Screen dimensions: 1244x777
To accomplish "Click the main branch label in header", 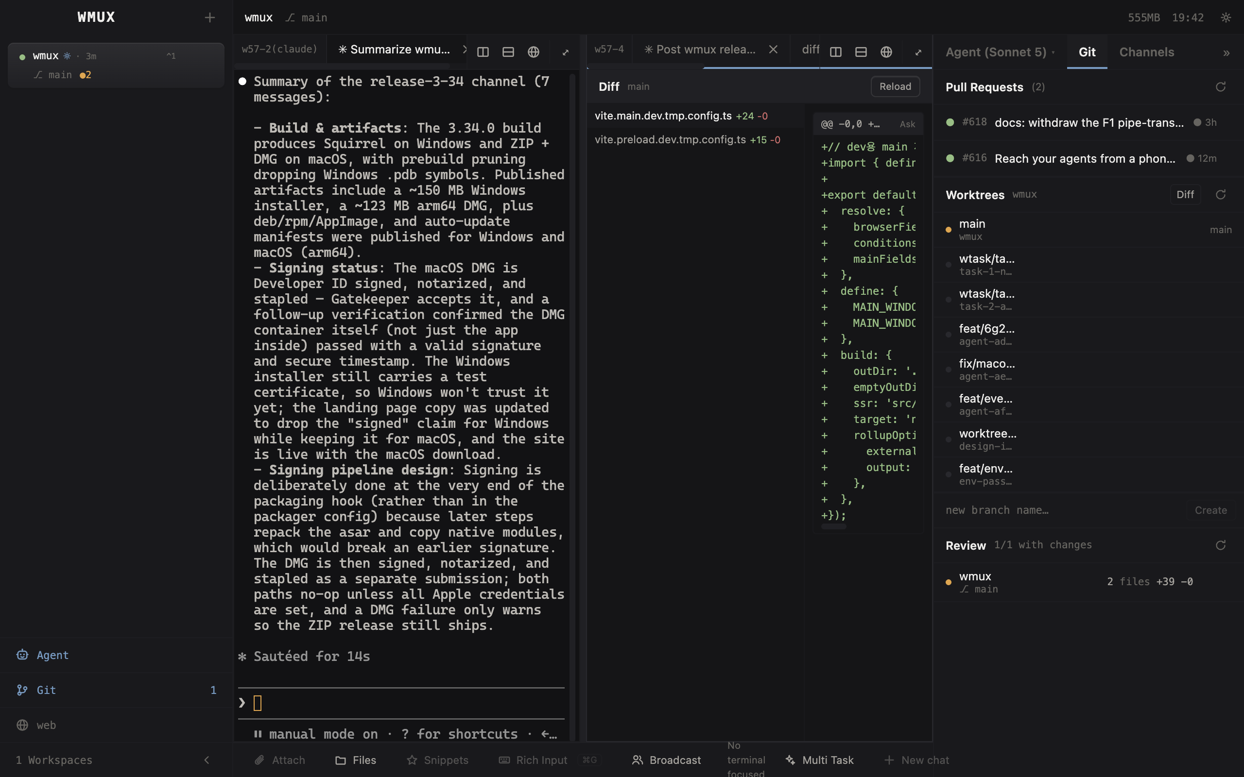I will click(307, 17).
